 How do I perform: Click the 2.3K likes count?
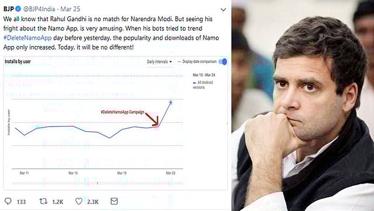pos(93,202)
